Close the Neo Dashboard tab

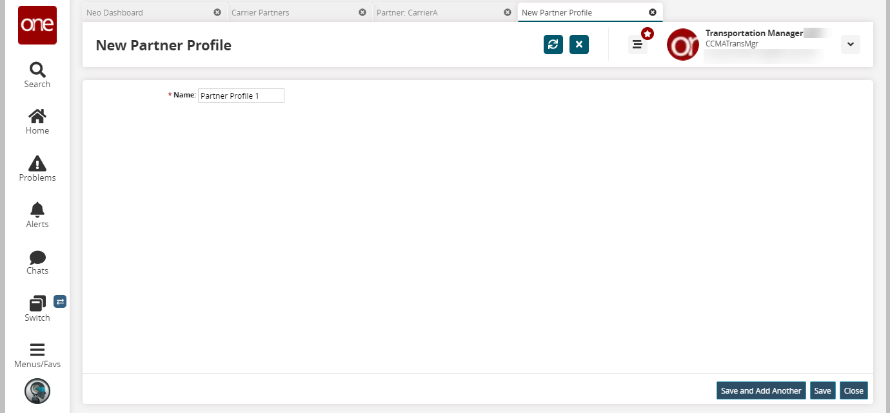tap(217, 12)
